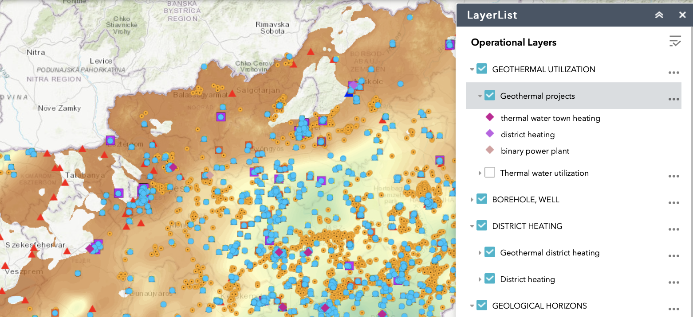Expand the BOREHOLE, WELL group
Image resolution: width=693 pixels, height=317 pixels.
tap(472, 199)
